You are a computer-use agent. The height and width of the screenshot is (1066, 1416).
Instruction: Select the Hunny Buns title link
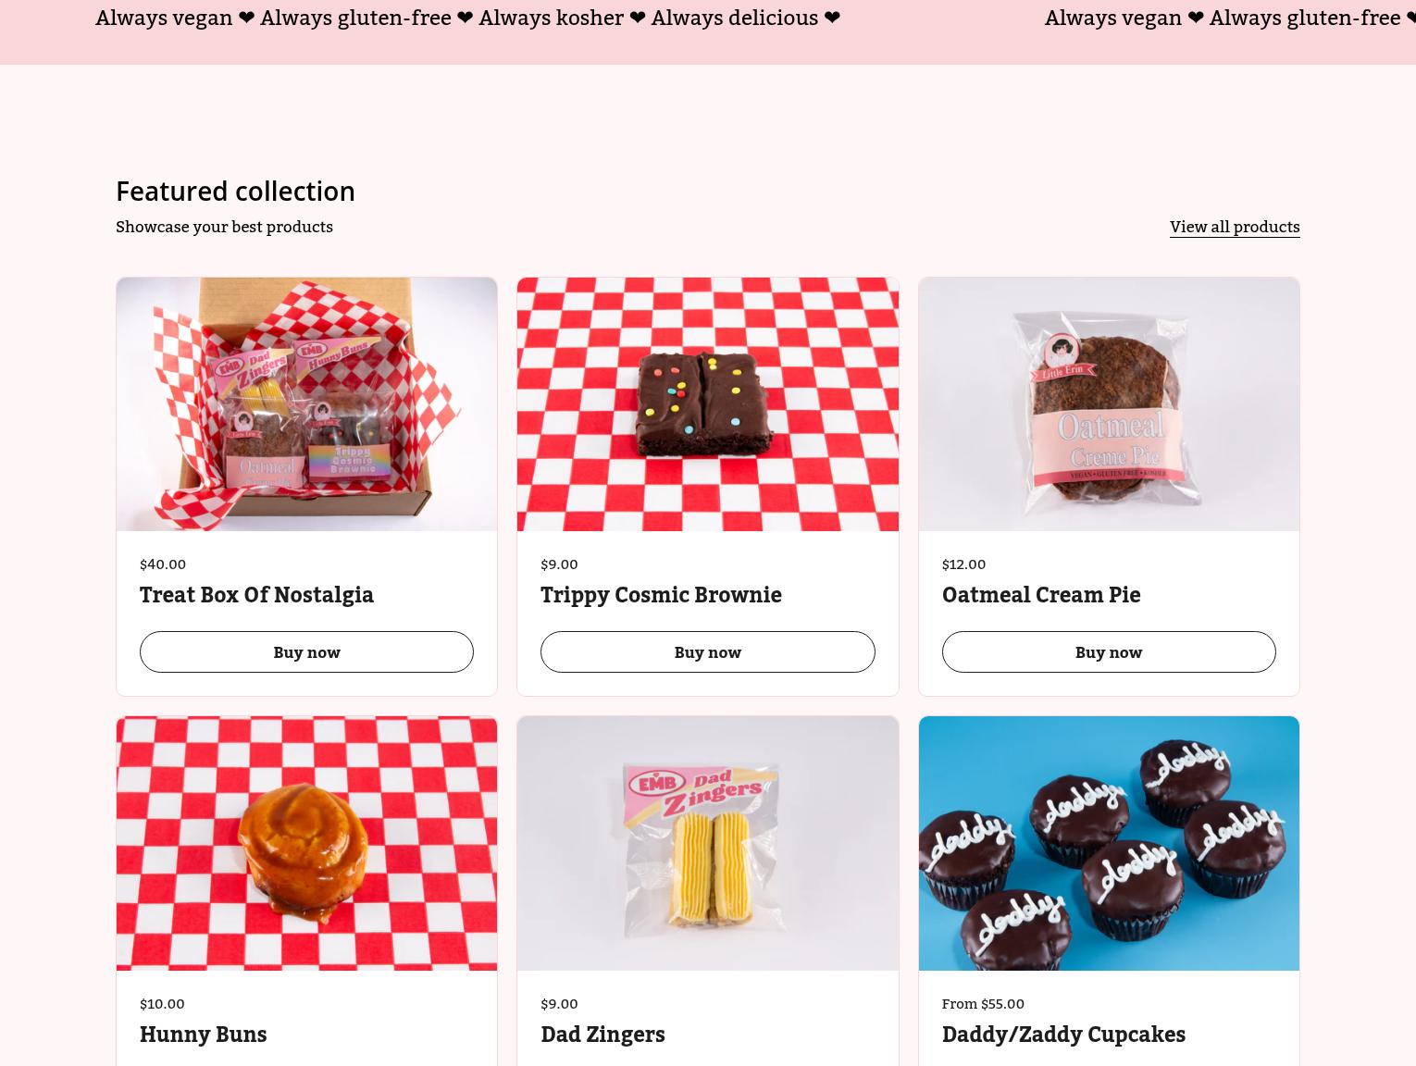203,1035
